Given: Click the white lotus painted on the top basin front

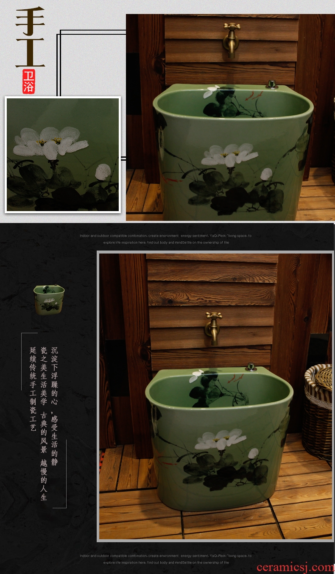Looking at the screenshot, I should [229, 154].
